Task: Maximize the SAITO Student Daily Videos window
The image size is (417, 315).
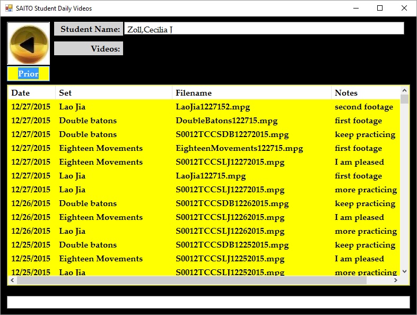Action: (x=380, y=8)
